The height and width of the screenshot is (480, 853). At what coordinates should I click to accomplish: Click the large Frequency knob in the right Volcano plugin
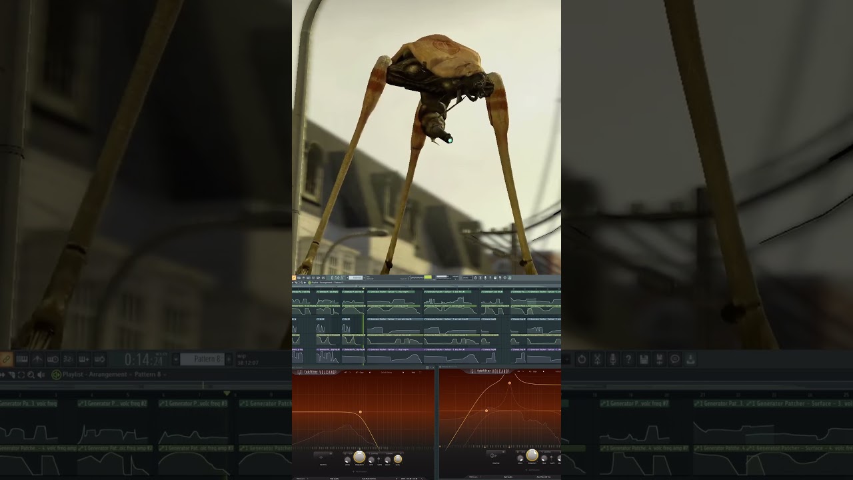[x=532, y=455]
